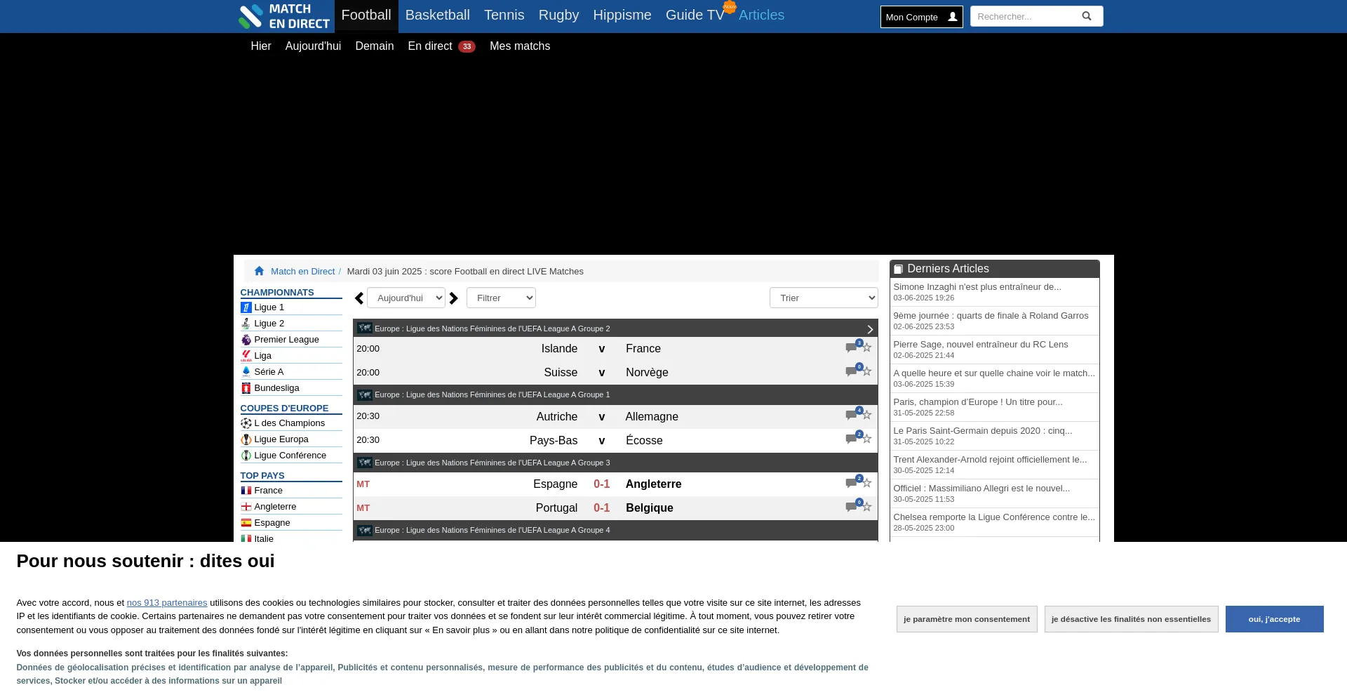Click the Match en Direct logo
Viewport: 1347px width, 697px height.
(284, 15)
